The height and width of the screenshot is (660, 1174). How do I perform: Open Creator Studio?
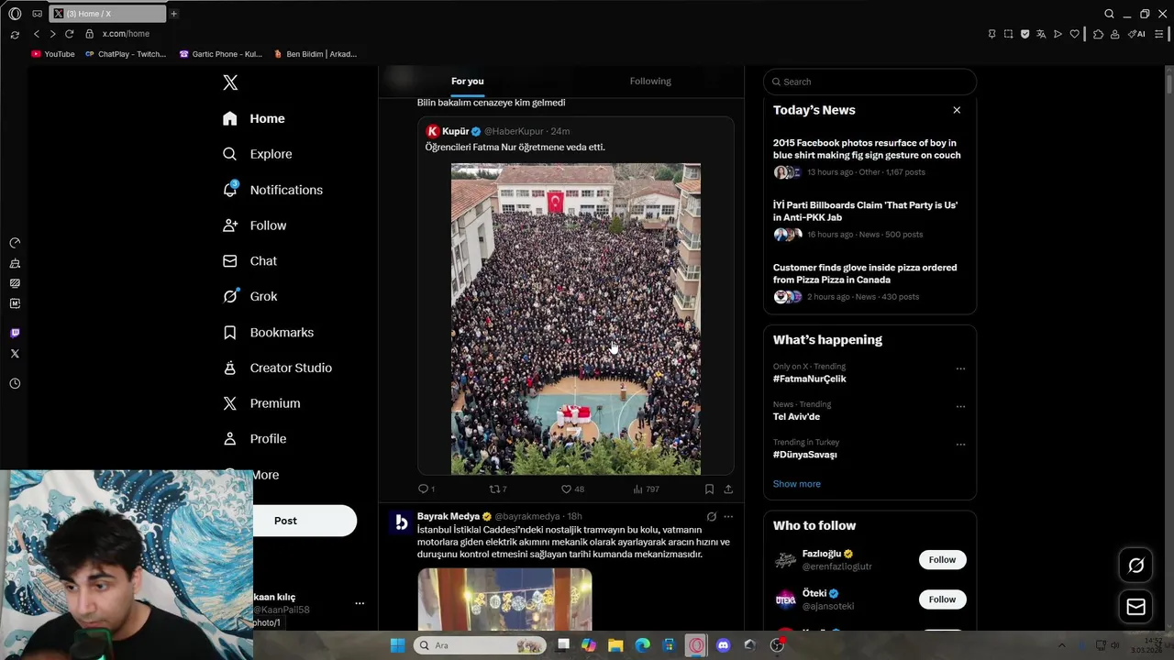coord(277,368)
